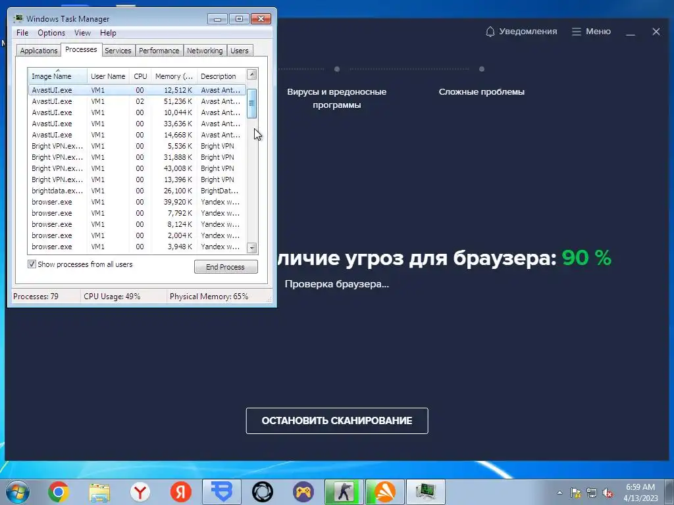Image resolution: width=674 pixels, height=505 pixels.
Task: Show hidden tray icons arrow
Action: click(x=559, y=493)
